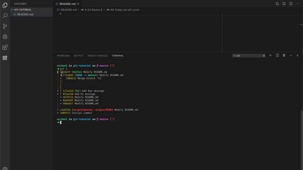This screenshot has height=170, width=303.
Task: Create a new terminal with the plus icon
Action: [270, 56]
